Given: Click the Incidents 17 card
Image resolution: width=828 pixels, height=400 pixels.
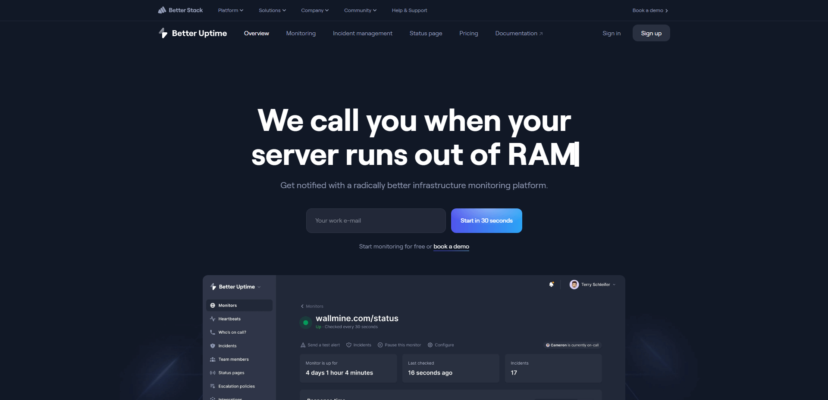Looking at the screenshot, I should click(x=553, y=368).
